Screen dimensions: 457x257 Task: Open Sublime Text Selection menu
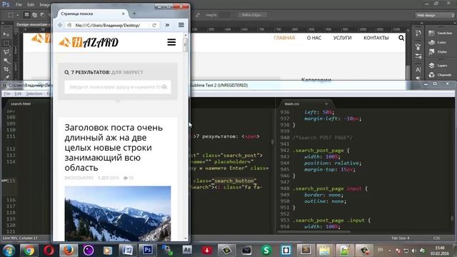(x=34, y=94)
